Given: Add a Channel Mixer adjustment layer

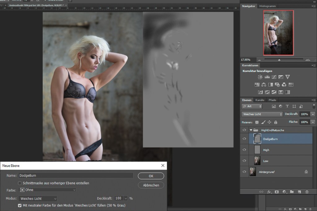Looking at the screenshot, I should tap(284, 84).
